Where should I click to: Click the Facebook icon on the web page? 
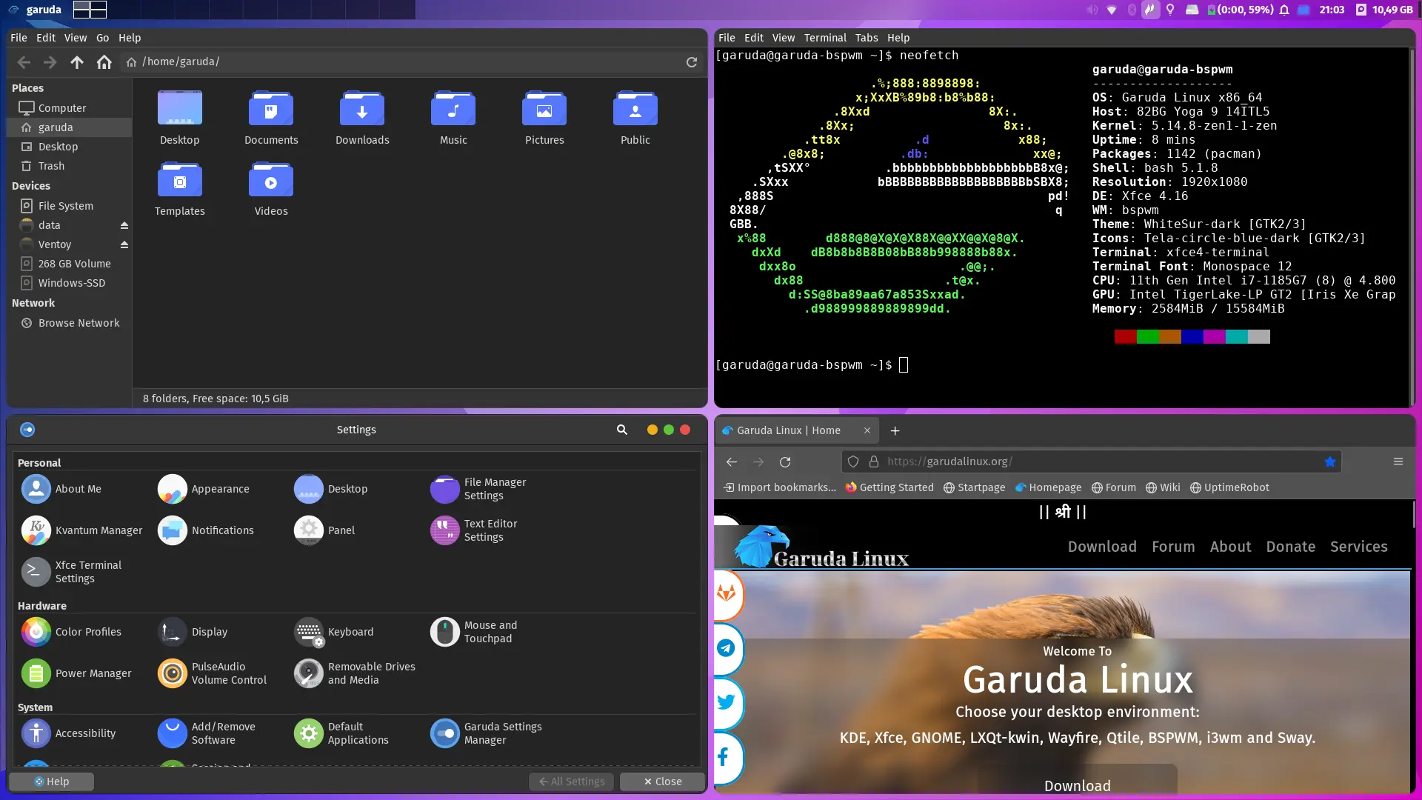point(724,756)
